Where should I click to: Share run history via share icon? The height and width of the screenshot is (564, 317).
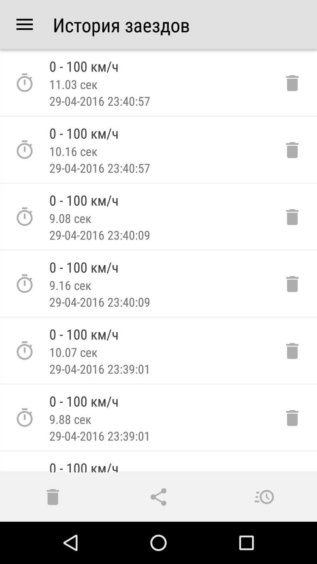tap(158, 497)
